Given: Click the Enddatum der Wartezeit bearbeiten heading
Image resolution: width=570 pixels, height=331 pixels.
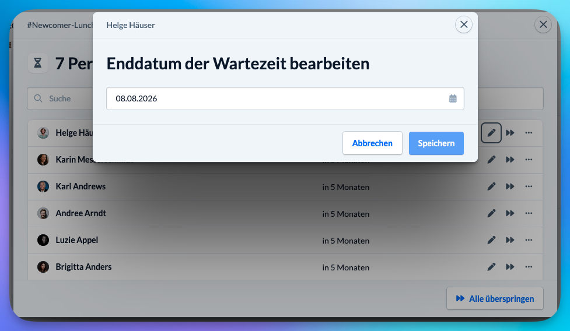Looking at the screenshot, I should 237,64.
